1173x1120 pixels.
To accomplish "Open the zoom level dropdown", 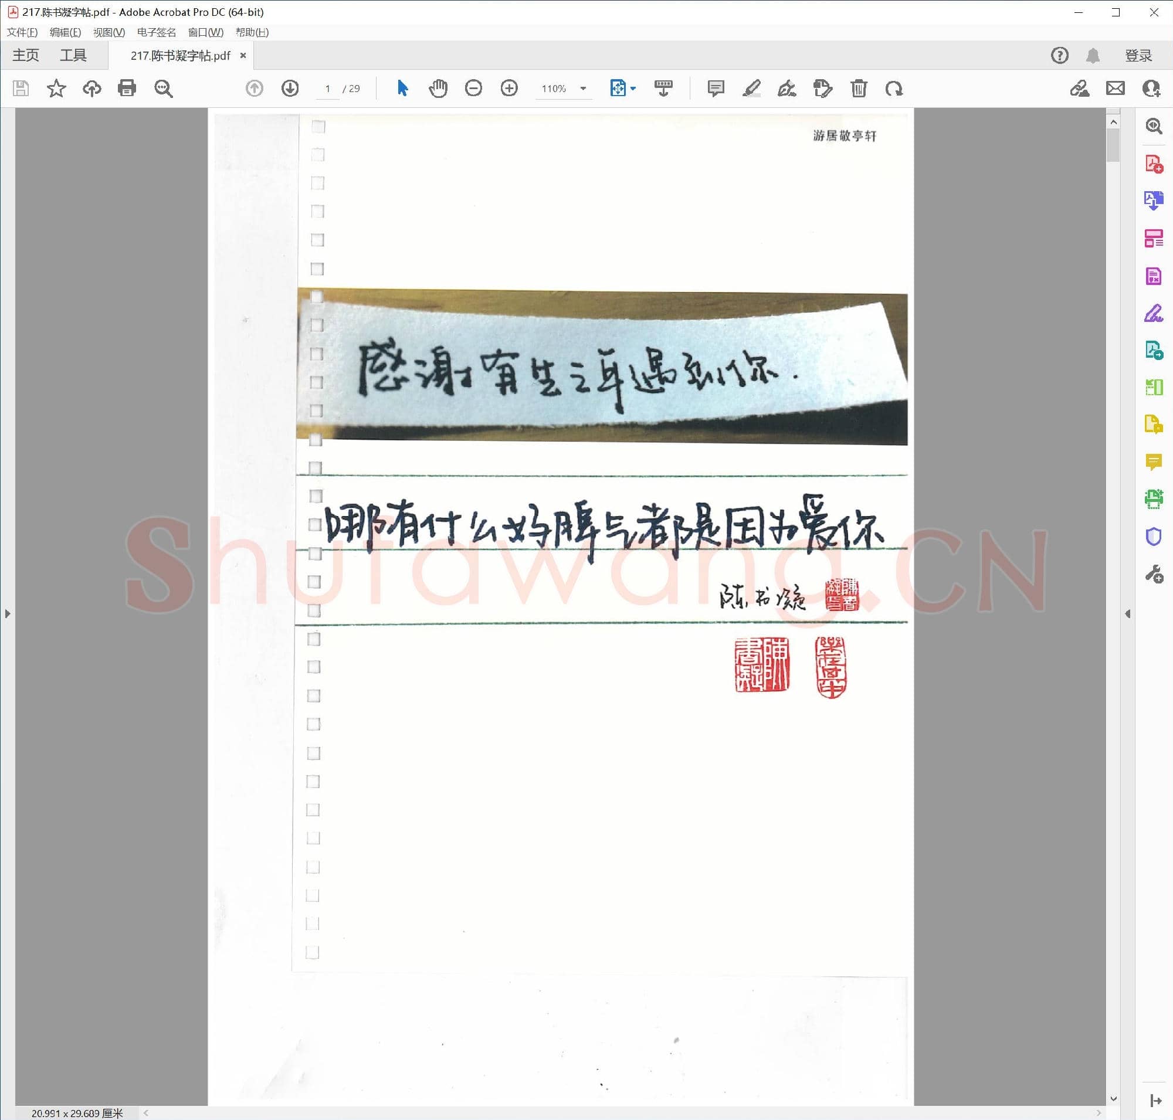I will pos(582,89).
